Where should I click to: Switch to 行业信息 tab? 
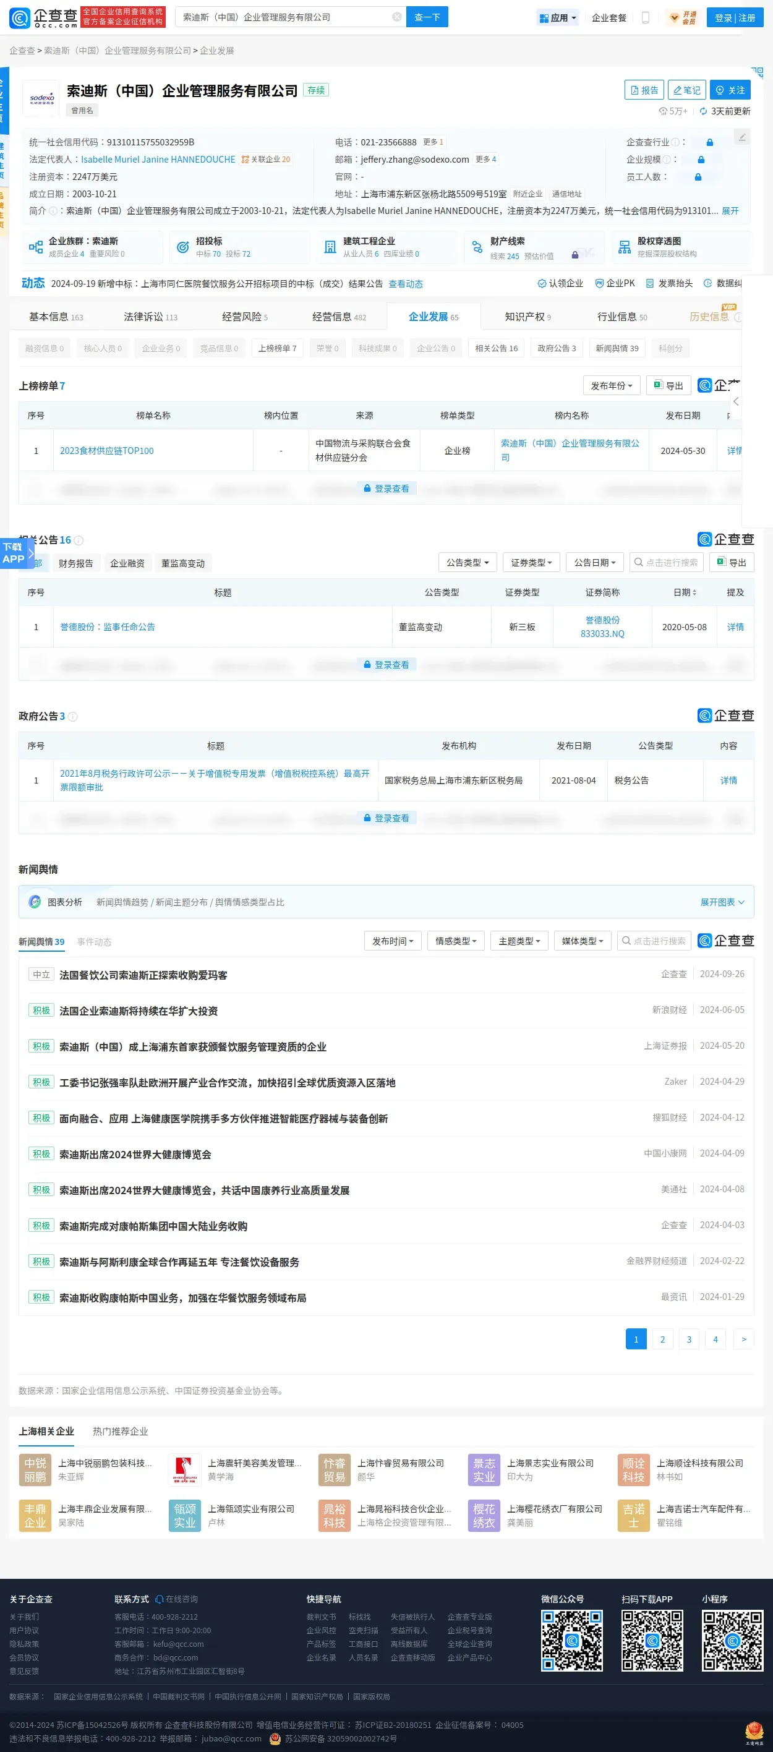(x=622, y=317)
